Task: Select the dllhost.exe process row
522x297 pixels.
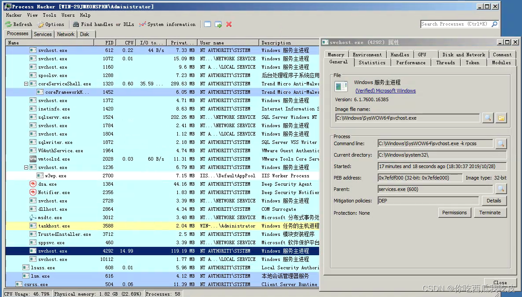Action: [x=162, y=209]
